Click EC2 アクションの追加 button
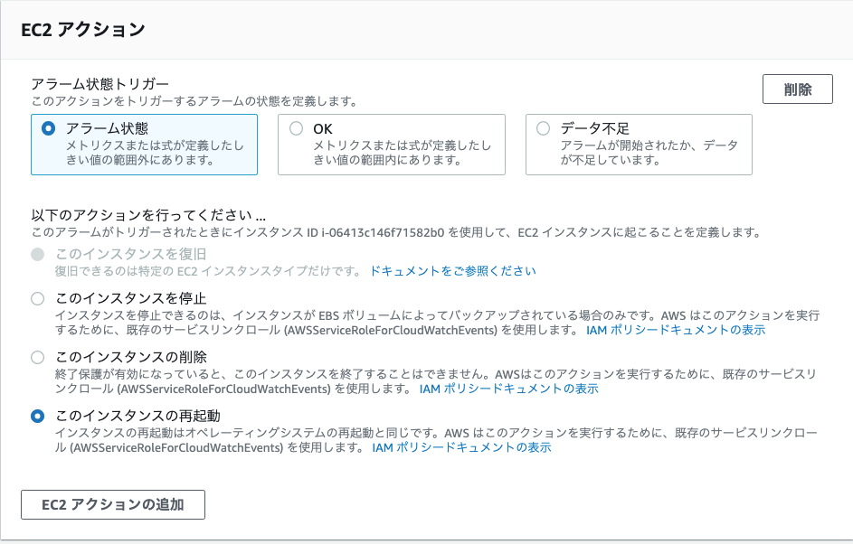The image size is (853, 544). pyautogui.click(x=113, y=505)
